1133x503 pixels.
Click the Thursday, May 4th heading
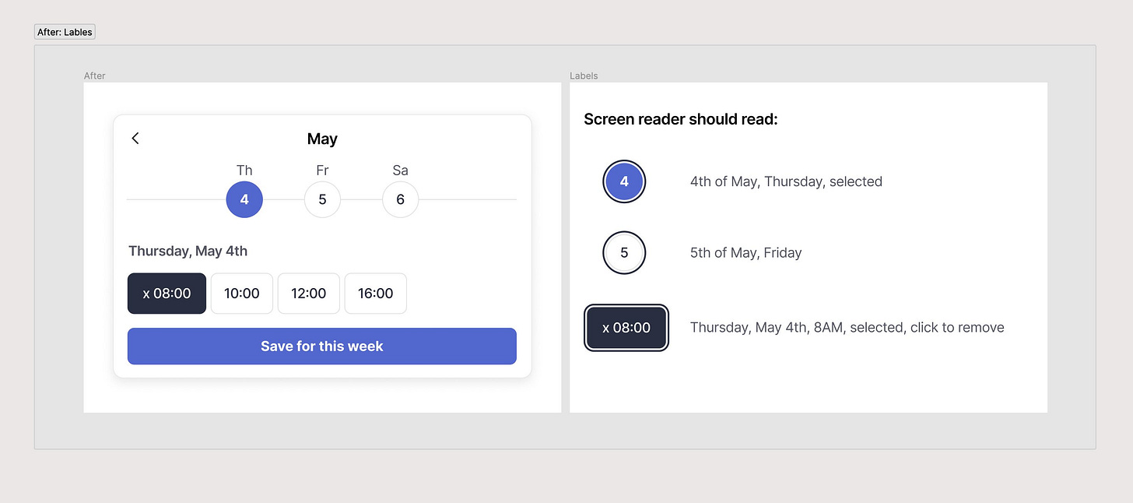[188, 251]
